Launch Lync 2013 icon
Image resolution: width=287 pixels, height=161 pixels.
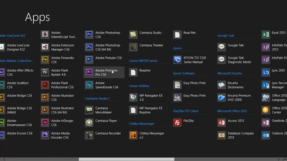click(x=265, y=72)
